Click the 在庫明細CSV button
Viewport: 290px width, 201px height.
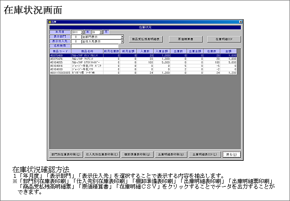click(224, 39)
